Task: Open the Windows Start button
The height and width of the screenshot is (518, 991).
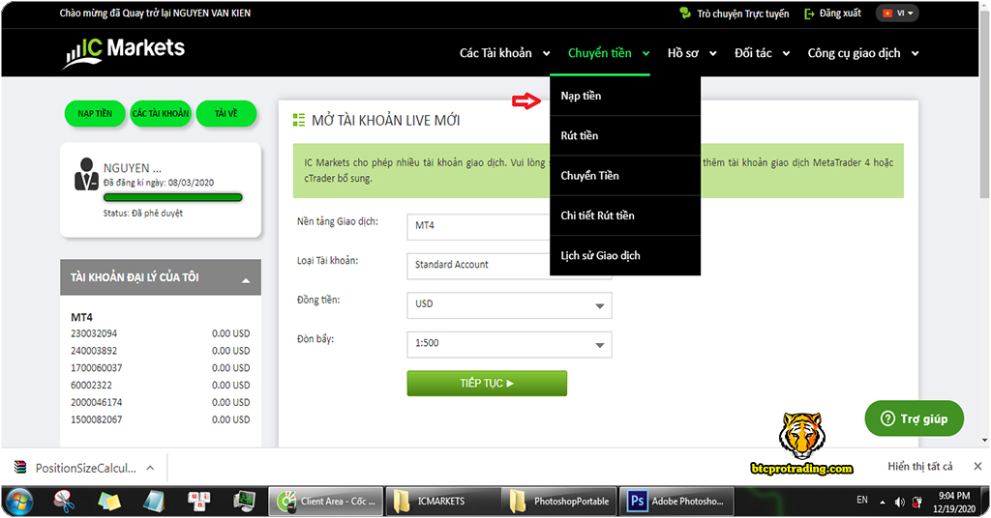Action: (x=18, y=503)
